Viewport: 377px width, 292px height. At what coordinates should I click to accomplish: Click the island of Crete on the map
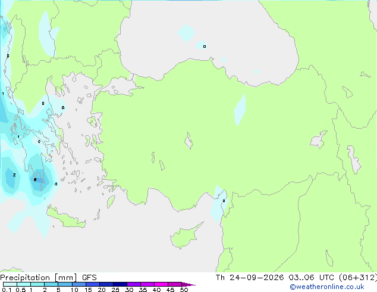(66, 218)
